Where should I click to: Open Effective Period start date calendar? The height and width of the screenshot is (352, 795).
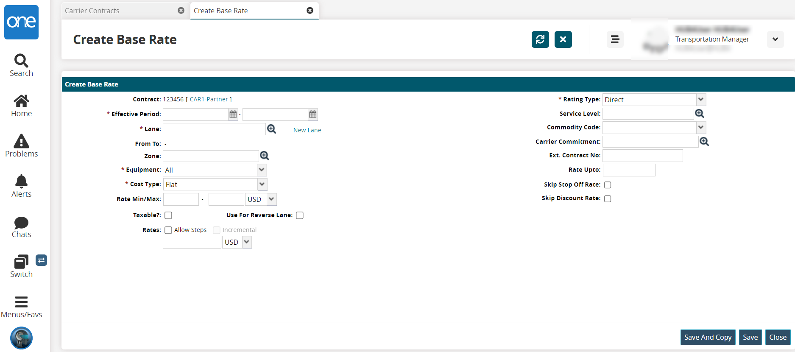click(233, 114)
